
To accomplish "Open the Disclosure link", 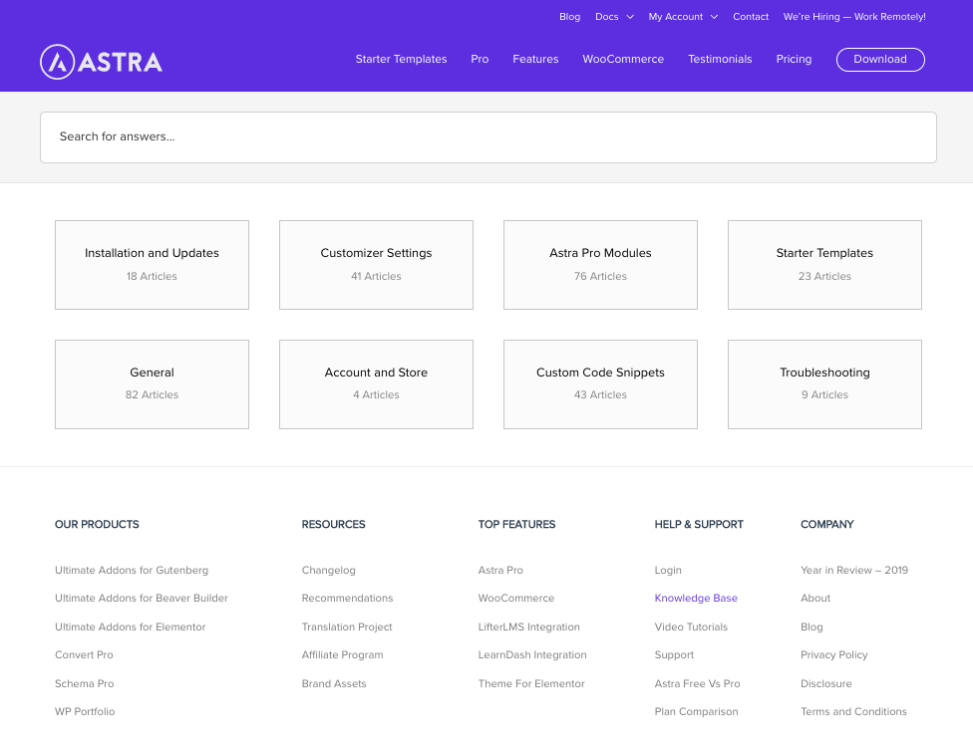I will (x=825, y=683).
